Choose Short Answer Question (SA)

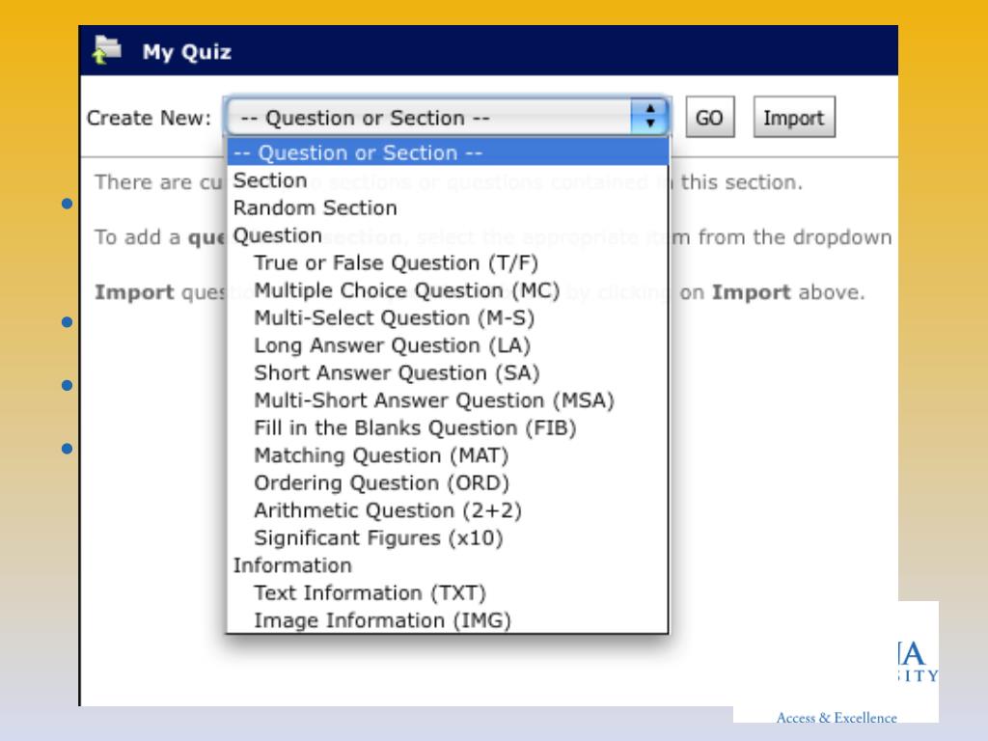pos(448,373)
